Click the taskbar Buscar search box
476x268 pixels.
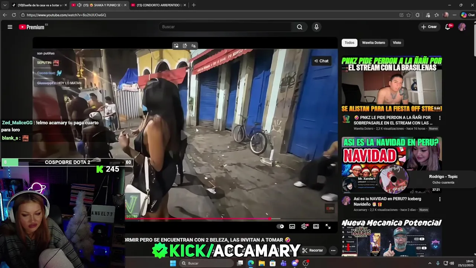pos(206,263)
